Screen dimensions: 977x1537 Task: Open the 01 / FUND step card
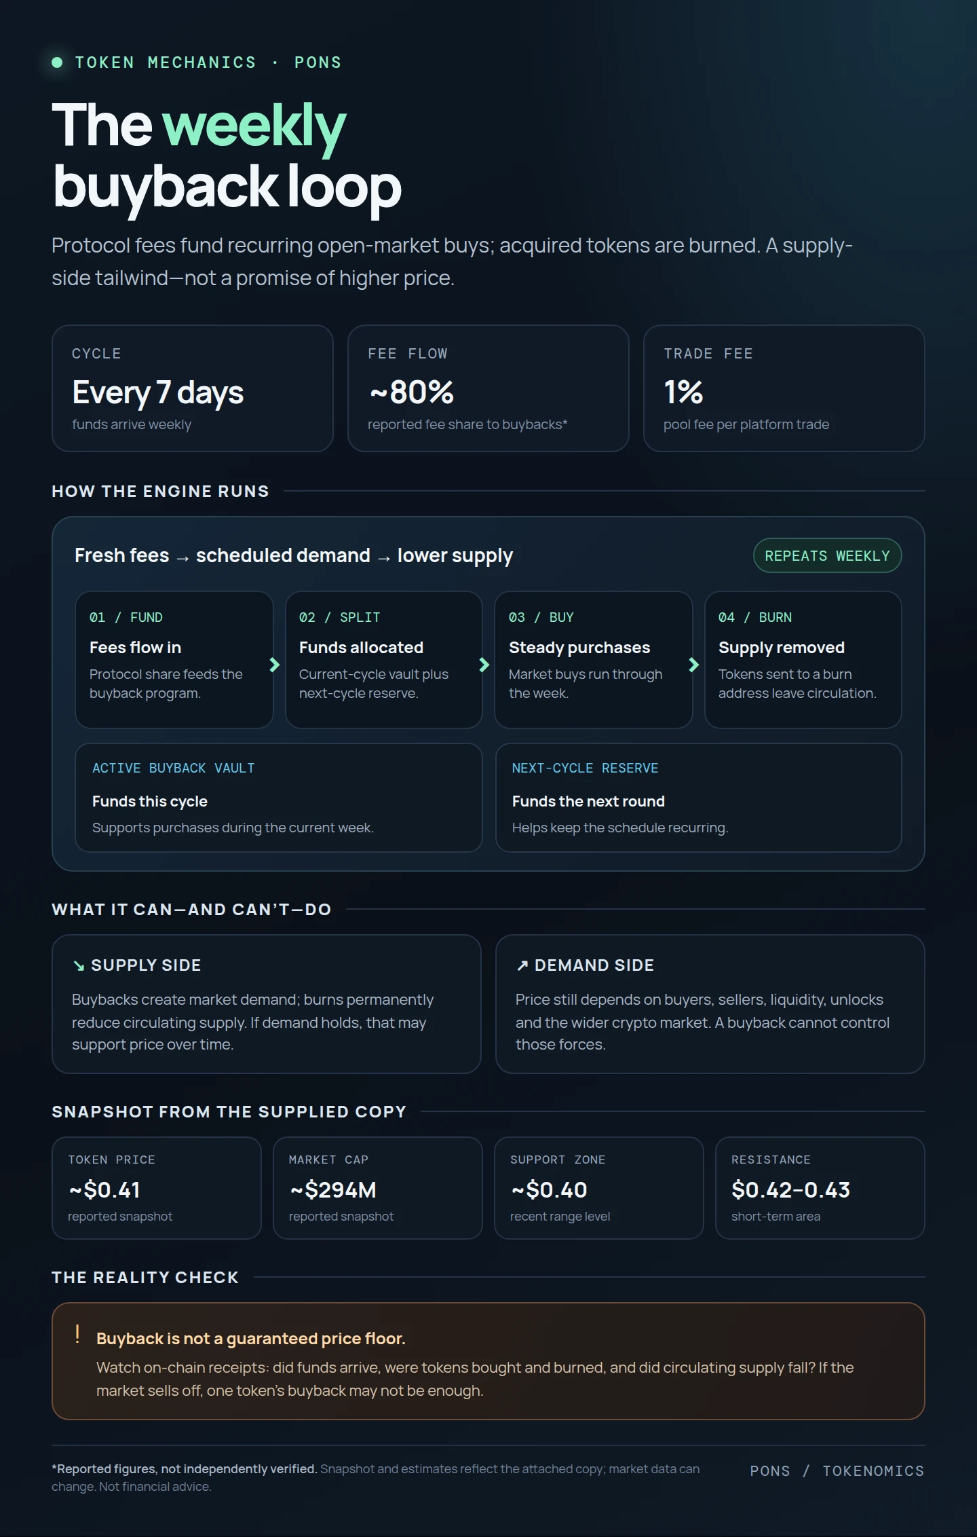click(x=174, y=660)
